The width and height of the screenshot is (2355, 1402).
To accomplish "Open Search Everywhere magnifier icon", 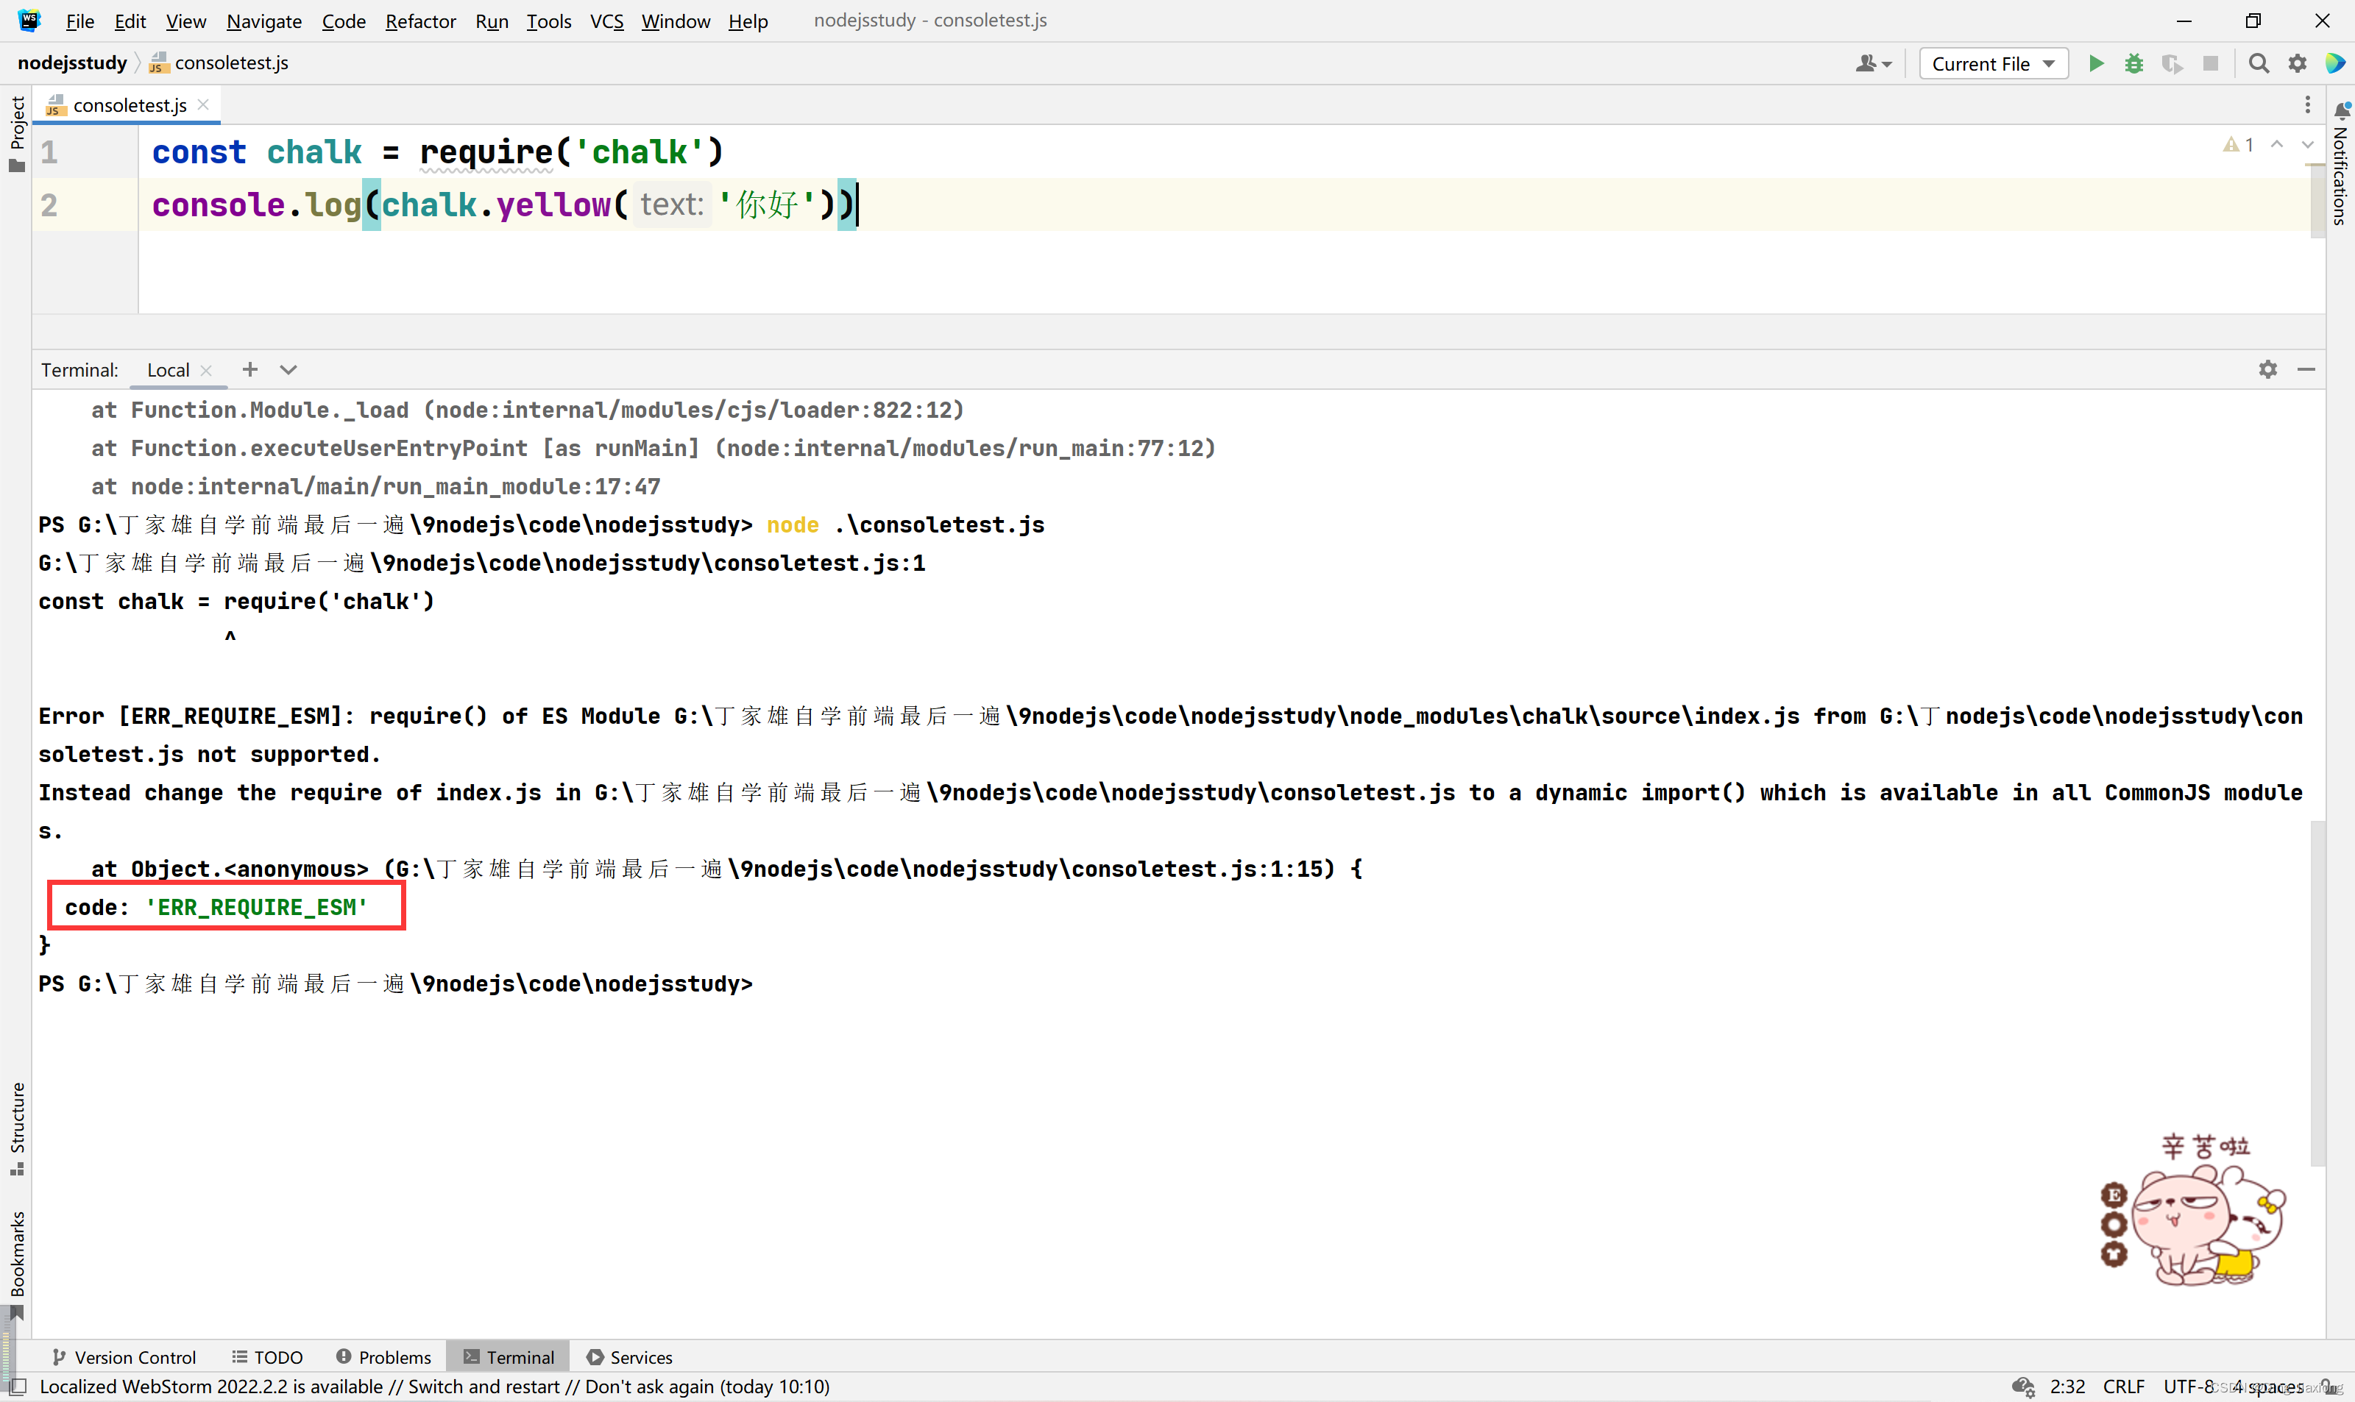I will (2259, 63).
